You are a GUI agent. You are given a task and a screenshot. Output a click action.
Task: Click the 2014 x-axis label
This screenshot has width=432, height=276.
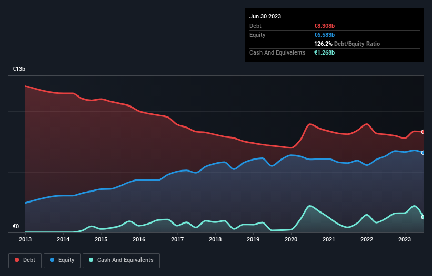tap(63, 239)
